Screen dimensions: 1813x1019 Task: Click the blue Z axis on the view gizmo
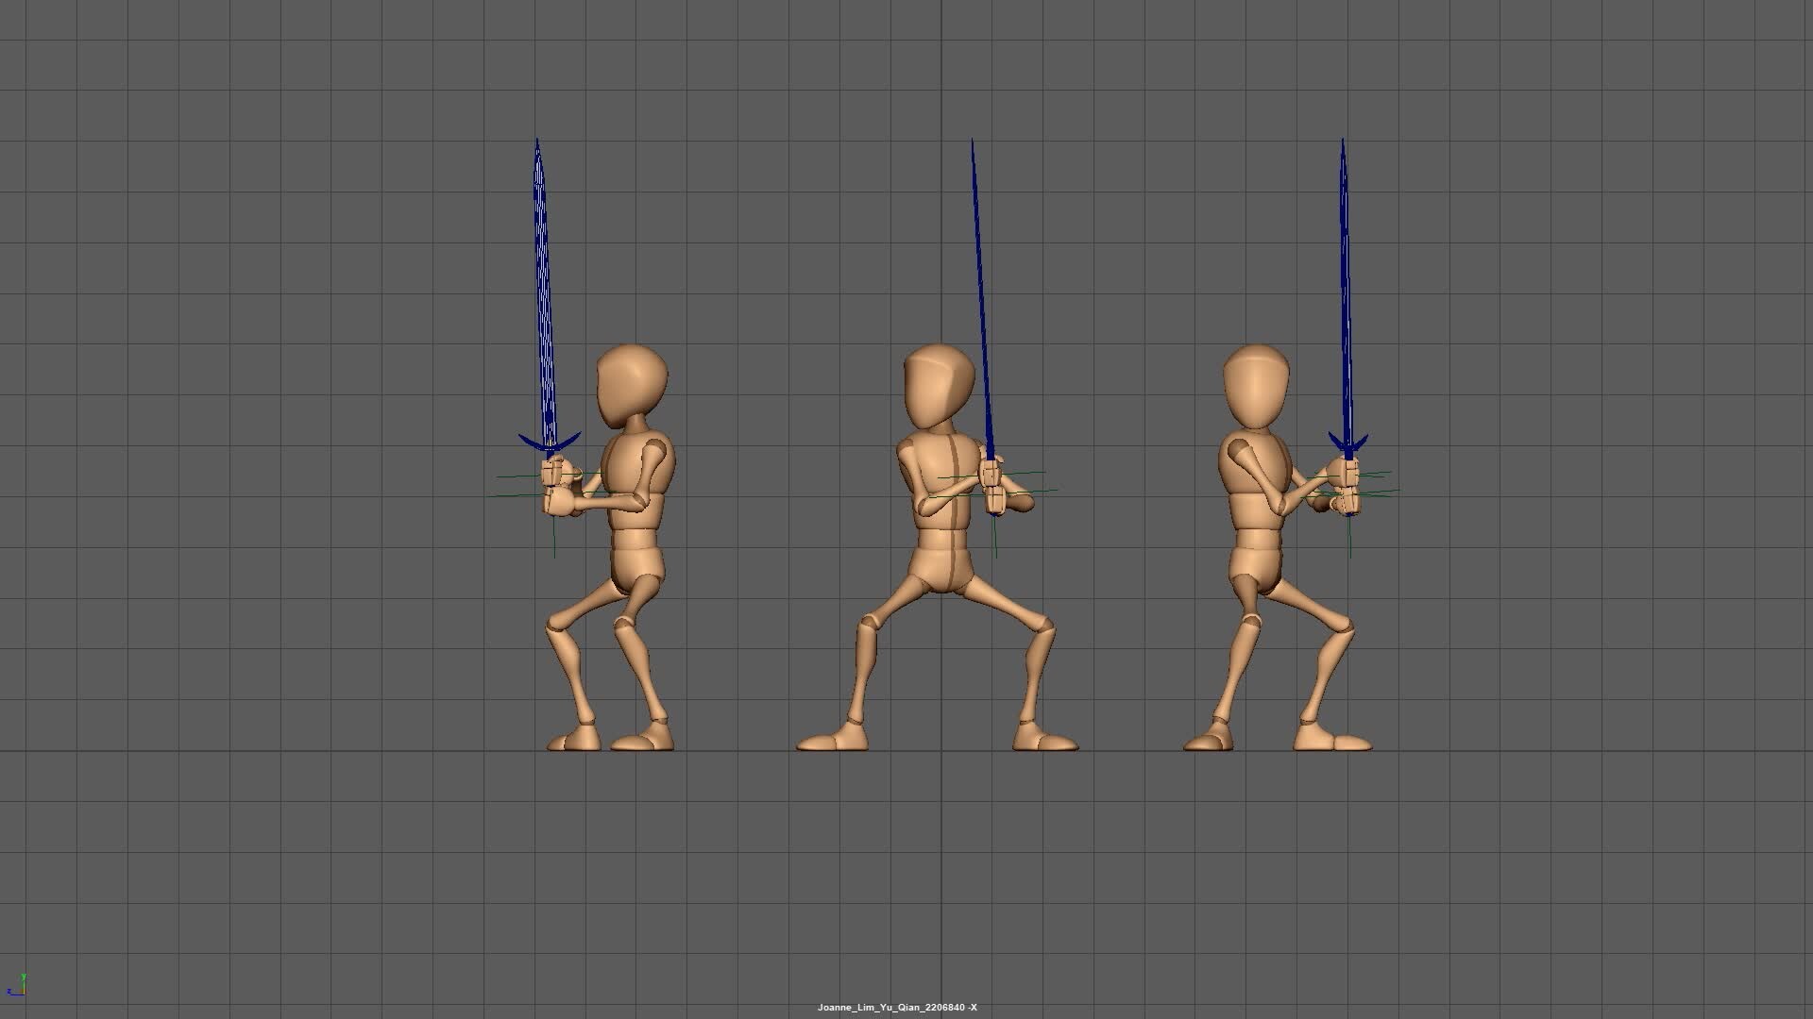(x=9, y=991)
